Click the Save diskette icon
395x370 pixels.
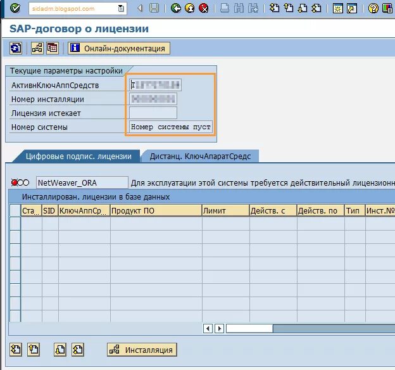(x=154, y=8)
